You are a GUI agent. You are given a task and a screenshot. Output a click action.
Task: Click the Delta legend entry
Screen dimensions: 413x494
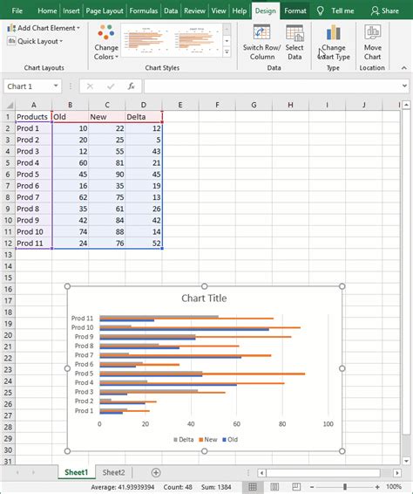(x=183, y=440)
